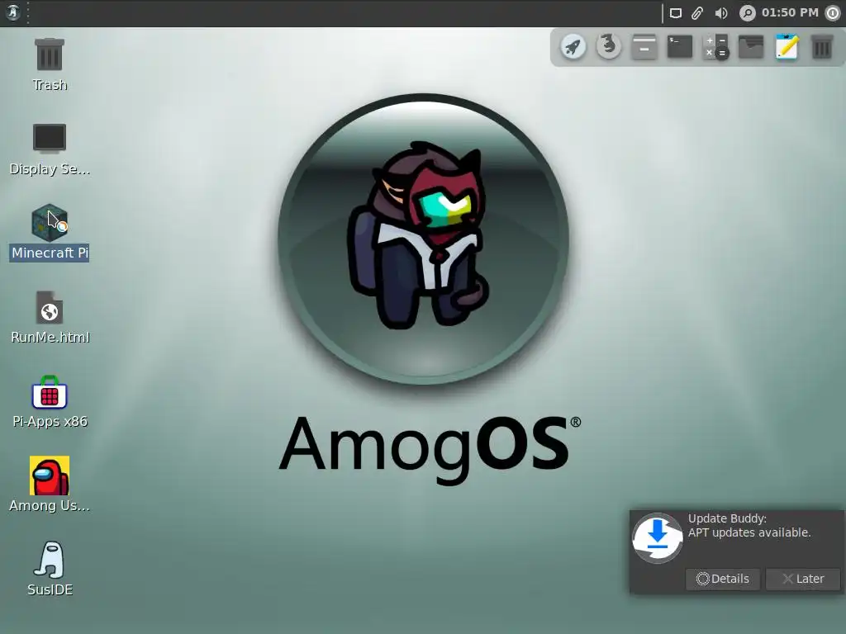Open the file manager folder icon in dock

point(751,47)
